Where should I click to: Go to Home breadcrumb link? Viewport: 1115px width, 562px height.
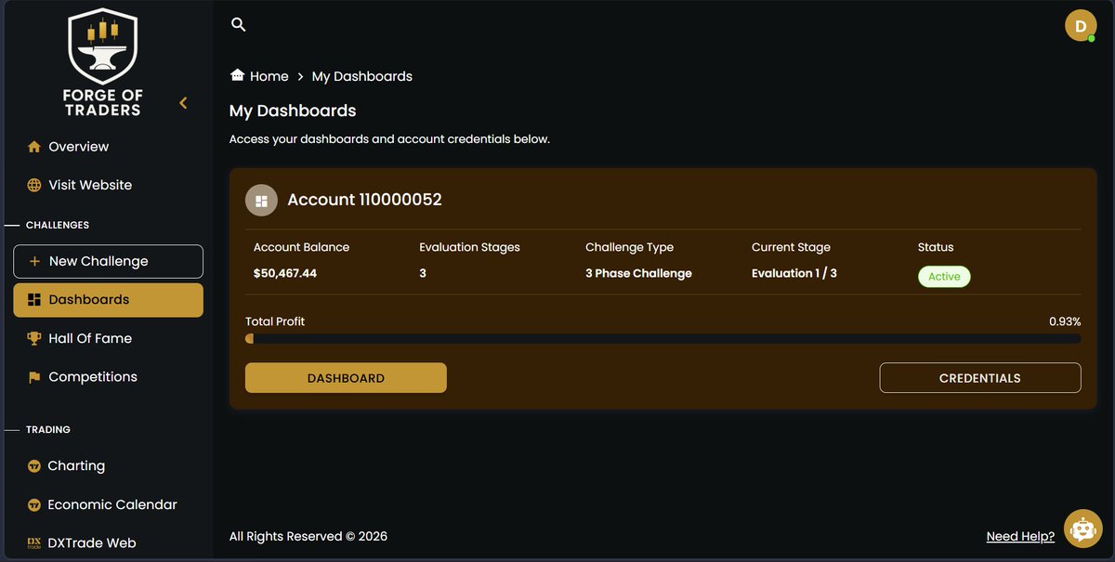(269, 76)
